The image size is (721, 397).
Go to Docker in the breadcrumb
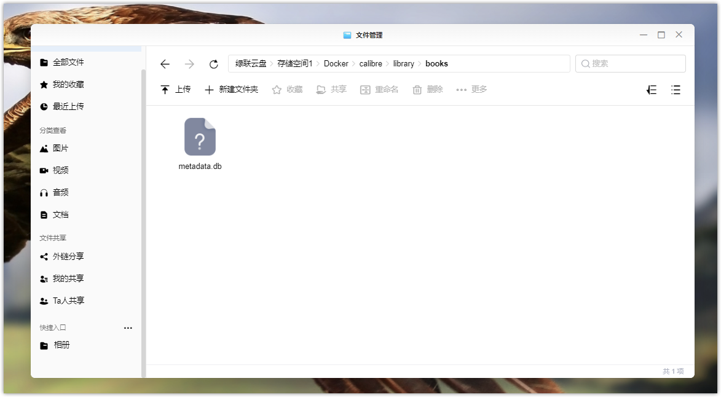336,64
